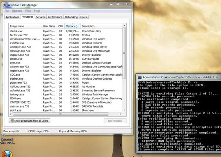Switch to the Applications tab
This screenshot has height=157, width=221.
tap(12, 17)
